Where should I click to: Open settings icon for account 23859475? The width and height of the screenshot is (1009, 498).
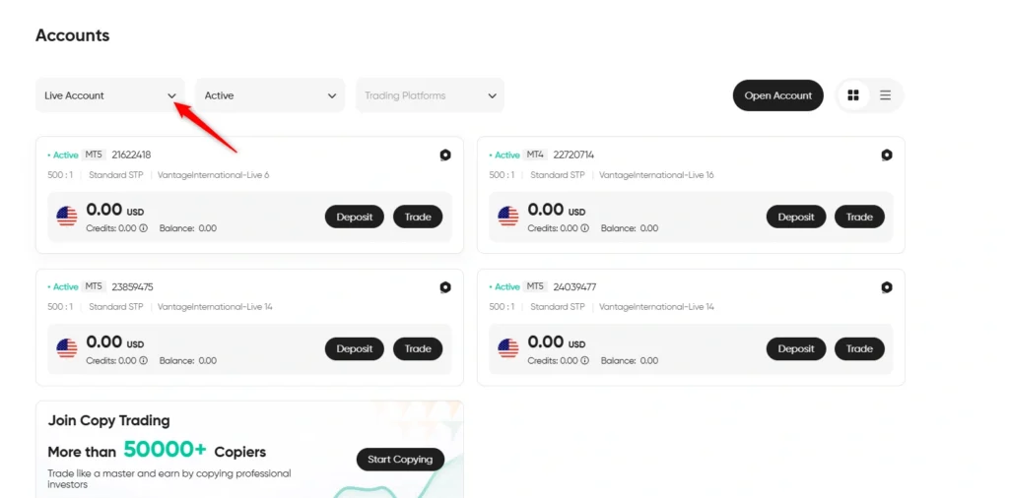tap(445, 287)
